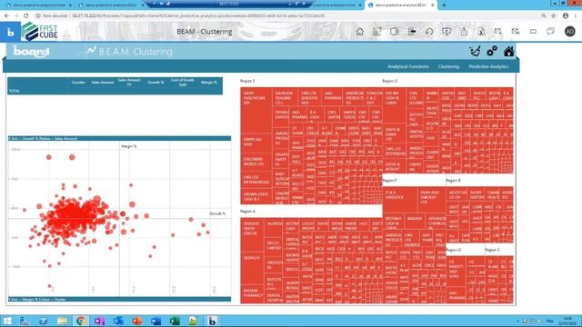Click the DAVIS HEALTHCARE treemap tile
The width and height of the screenshot is (582, 327).
(256, 110)
